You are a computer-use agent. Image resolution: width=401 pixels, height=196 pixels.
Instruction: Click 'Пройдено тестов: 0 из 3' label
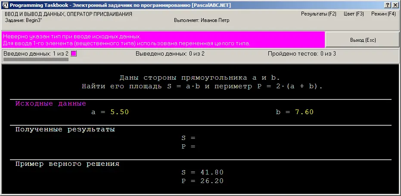[x=302, y=54]
